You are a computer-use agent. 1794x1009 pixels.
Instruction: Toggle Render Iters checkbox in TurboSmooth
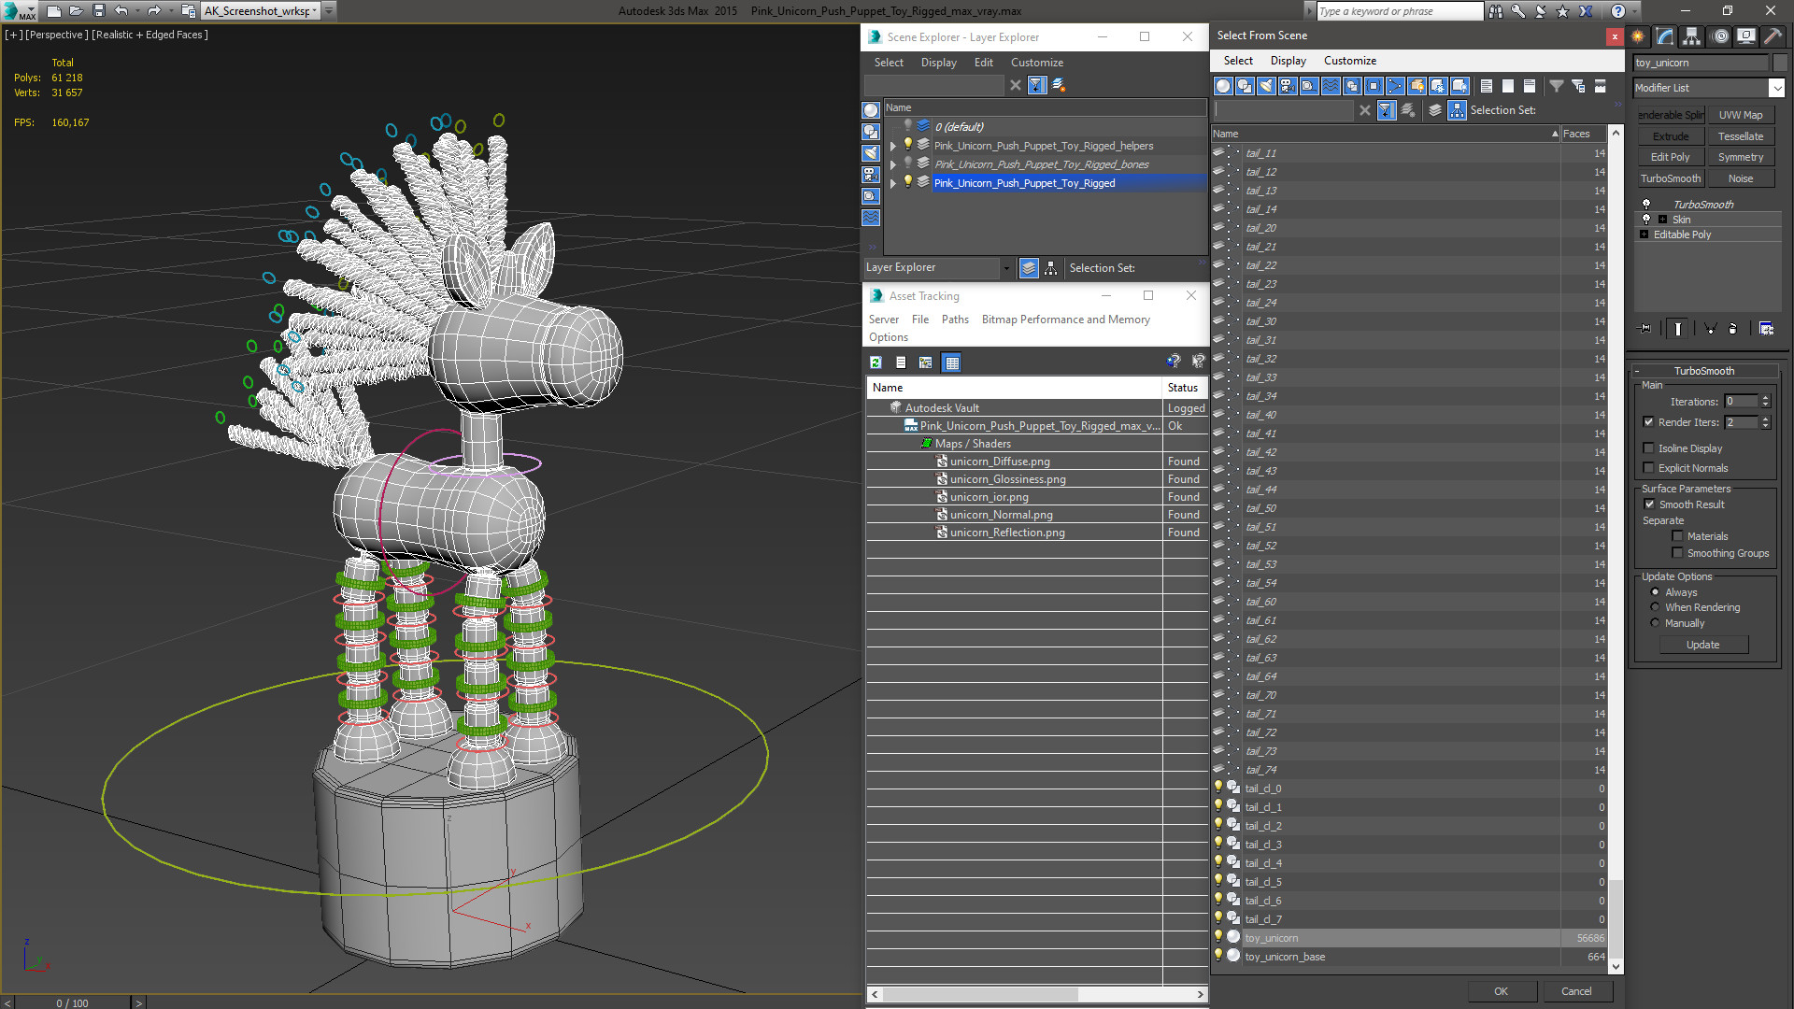pos(1649,422)
